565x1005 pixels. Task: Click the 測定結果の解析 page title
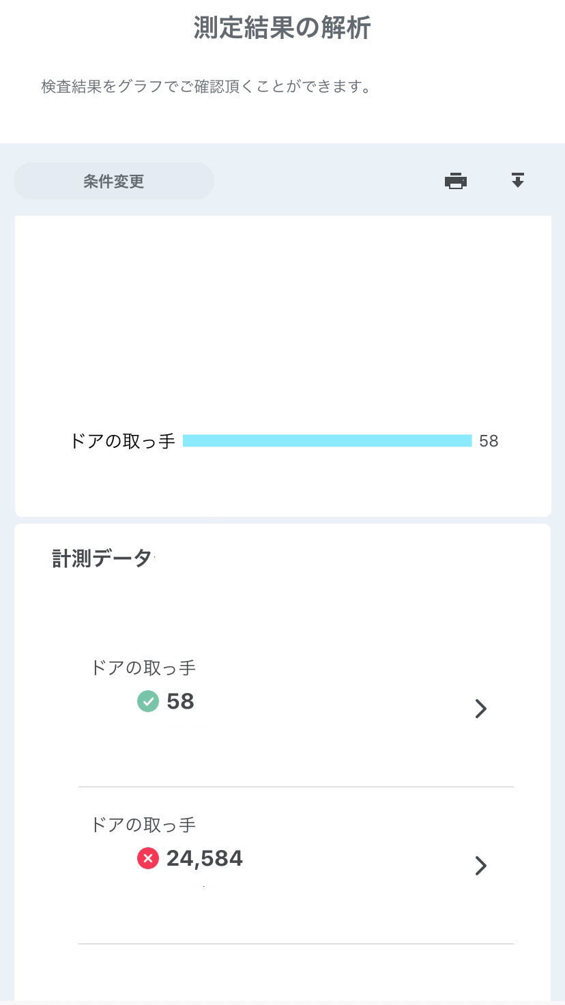(282, 29)
